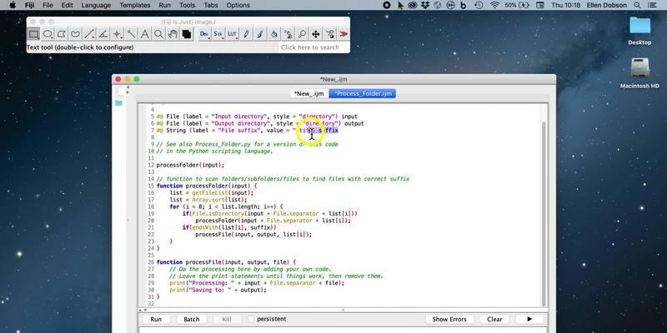Click the microscope icon in Fiji toolbar

point(288,34)
